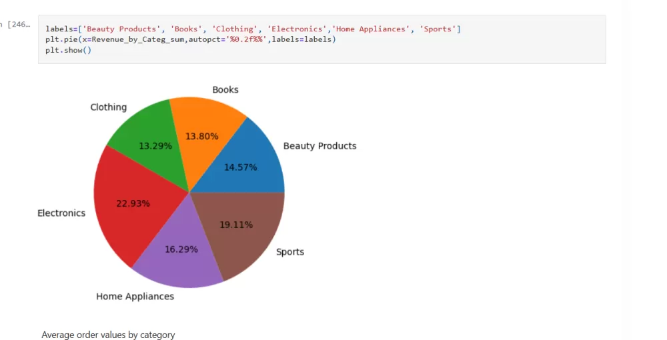Click the 'Clothing' label beside the chart

coord(108,107)
